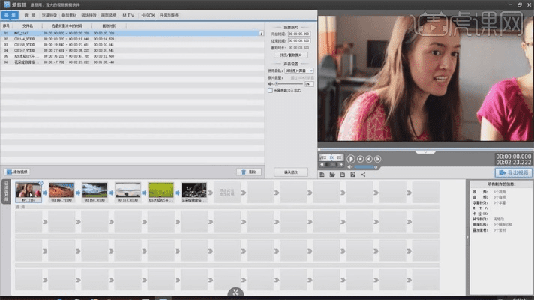The image size is (534, 300).
Task: Click the save project floppy icon
Action: pyautogui.click(x=342, y=175)
